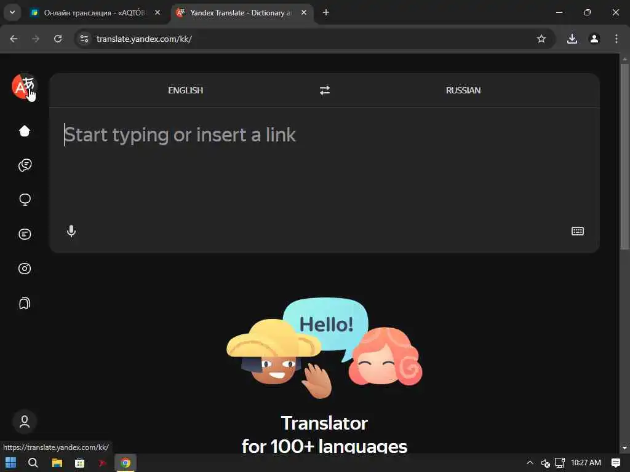This screenshot has width=630, height=472.
Task: Reload the current page
Action: point(58,39)
